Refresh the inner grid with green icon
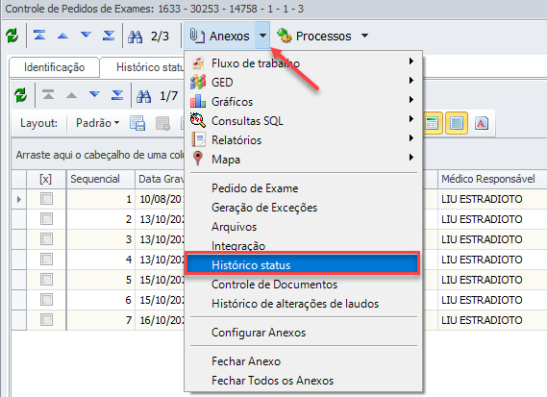This screenshot has height=397, width=547. (20, 95)
